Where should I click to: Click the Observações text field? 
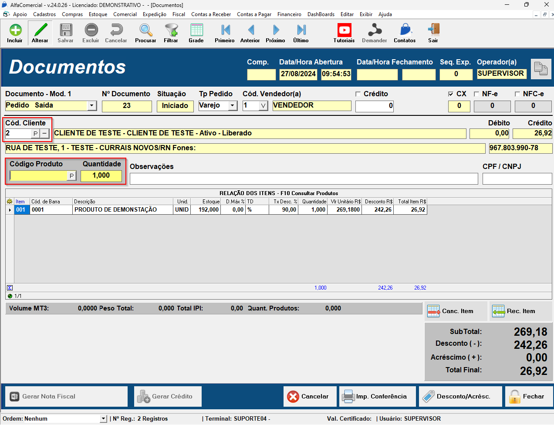[x=304, y=179]
